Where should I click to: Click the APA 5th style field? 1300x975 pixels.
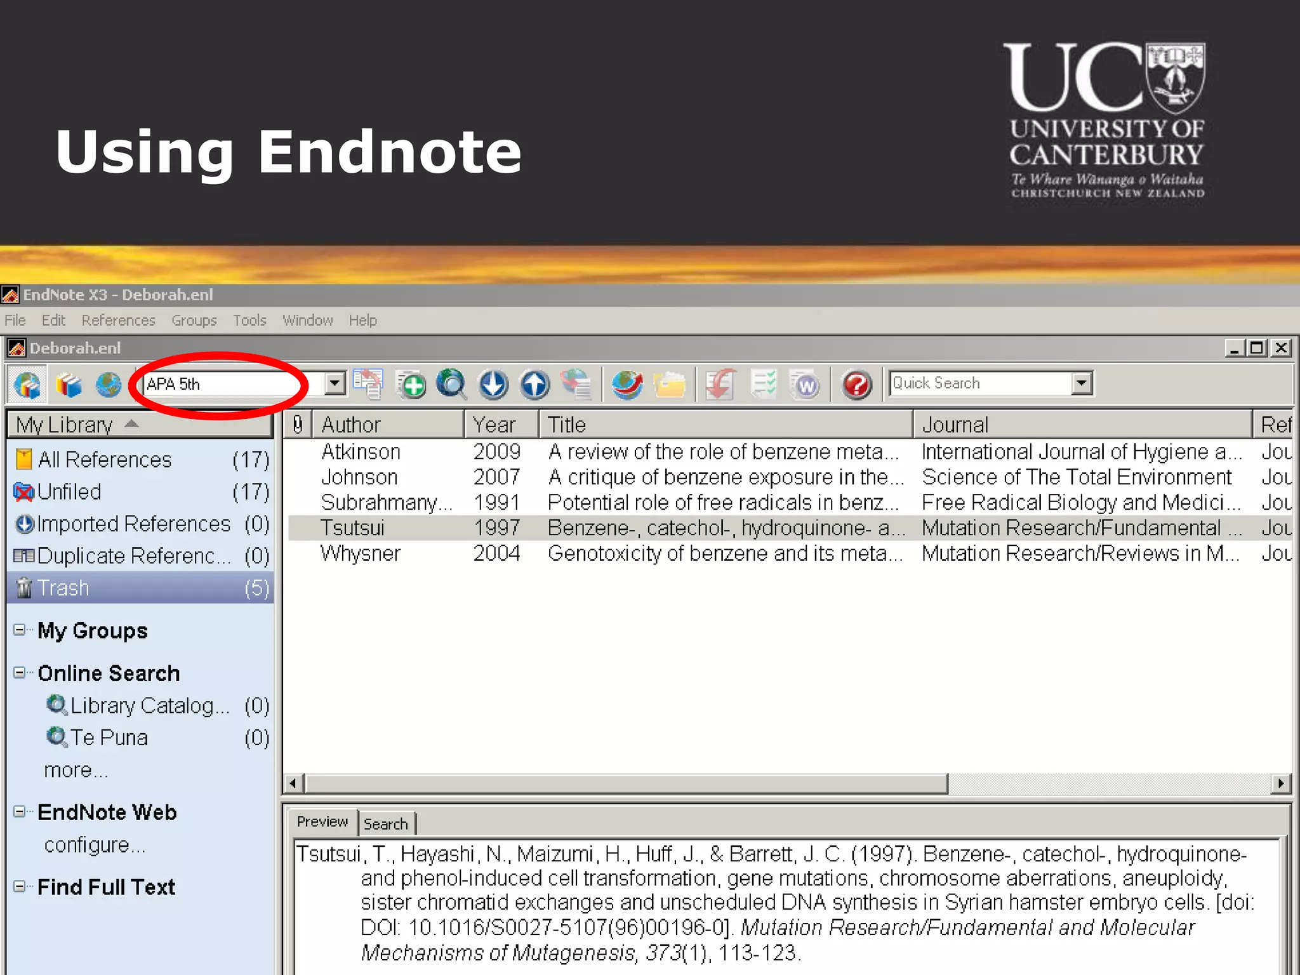(233, 384)
